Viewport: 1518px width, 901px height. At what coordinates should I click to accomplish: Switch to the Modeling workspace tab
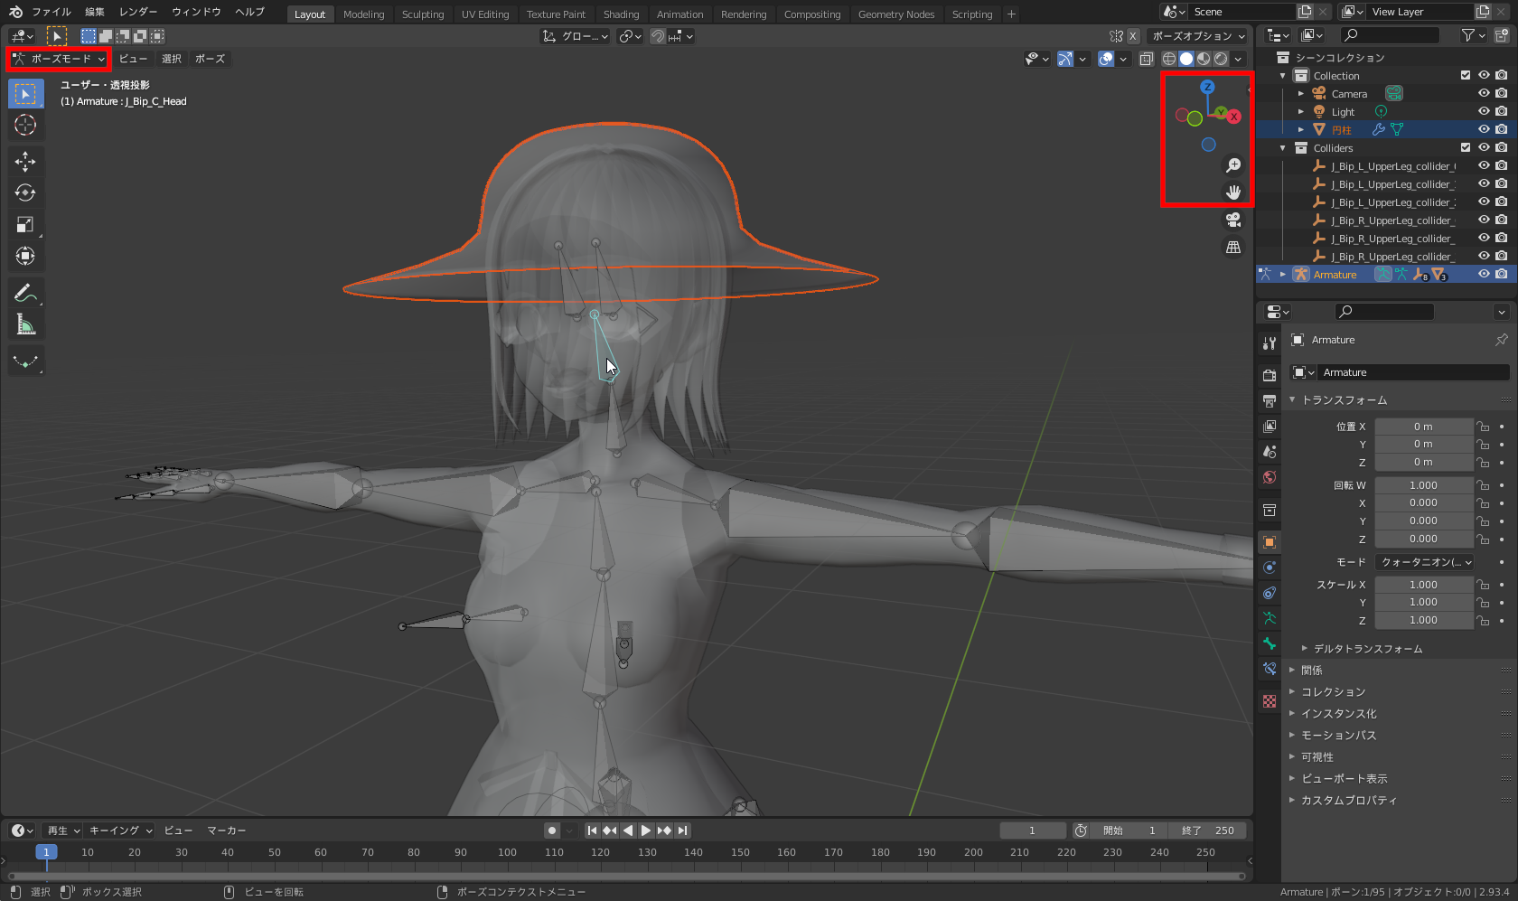click(x=363, y=14)
